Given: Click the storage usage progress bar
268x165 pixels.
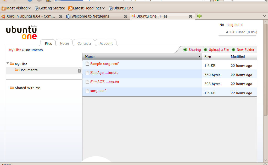Looking at the screenshot, I should tap(237, 36).
